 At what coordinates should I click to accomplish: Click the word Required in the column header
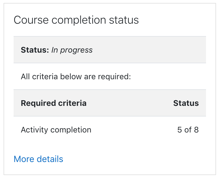click(x=38, y=103)
